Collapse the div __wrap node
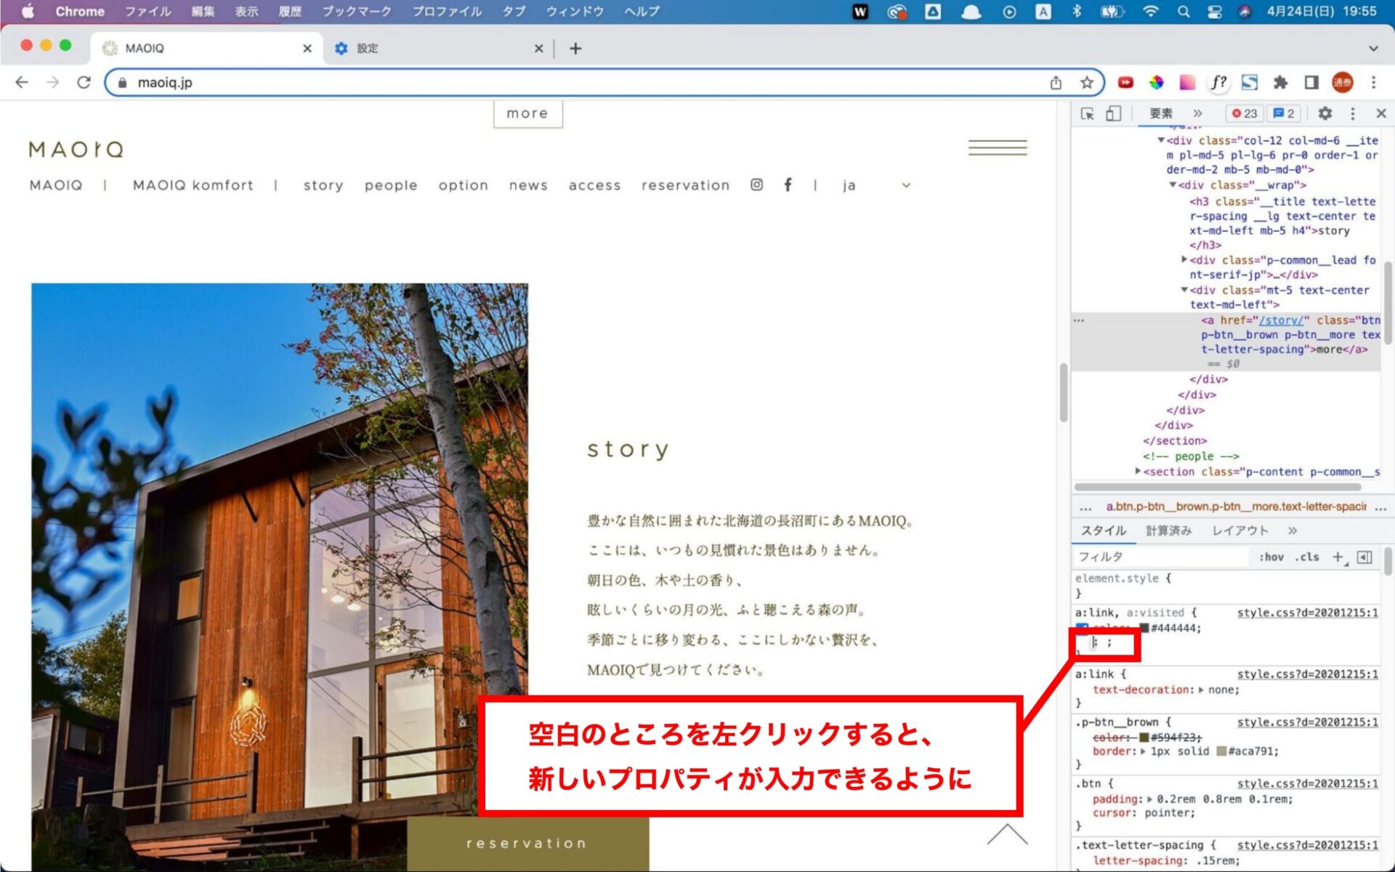Image resolution: width=1395 pixels, height=872 pixels. (x=1173, y=185)
